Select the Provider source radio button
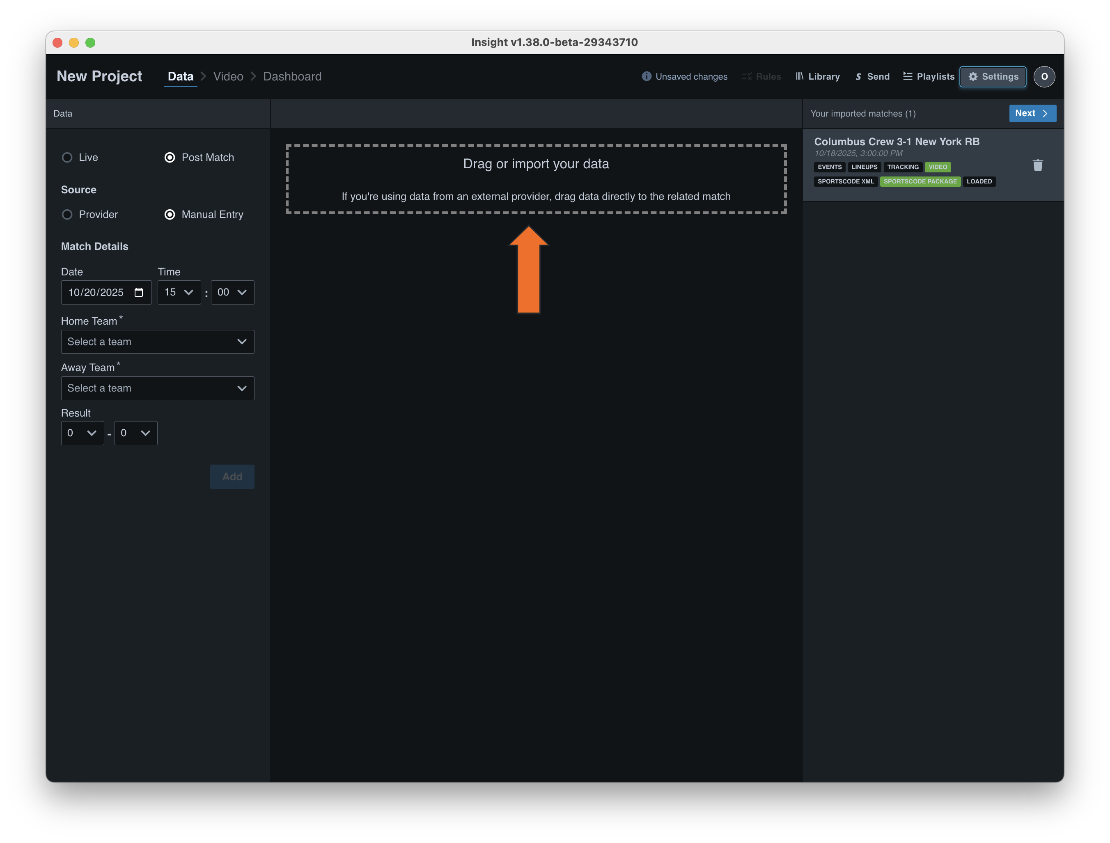1110x843 pixels. click(67, 215)
